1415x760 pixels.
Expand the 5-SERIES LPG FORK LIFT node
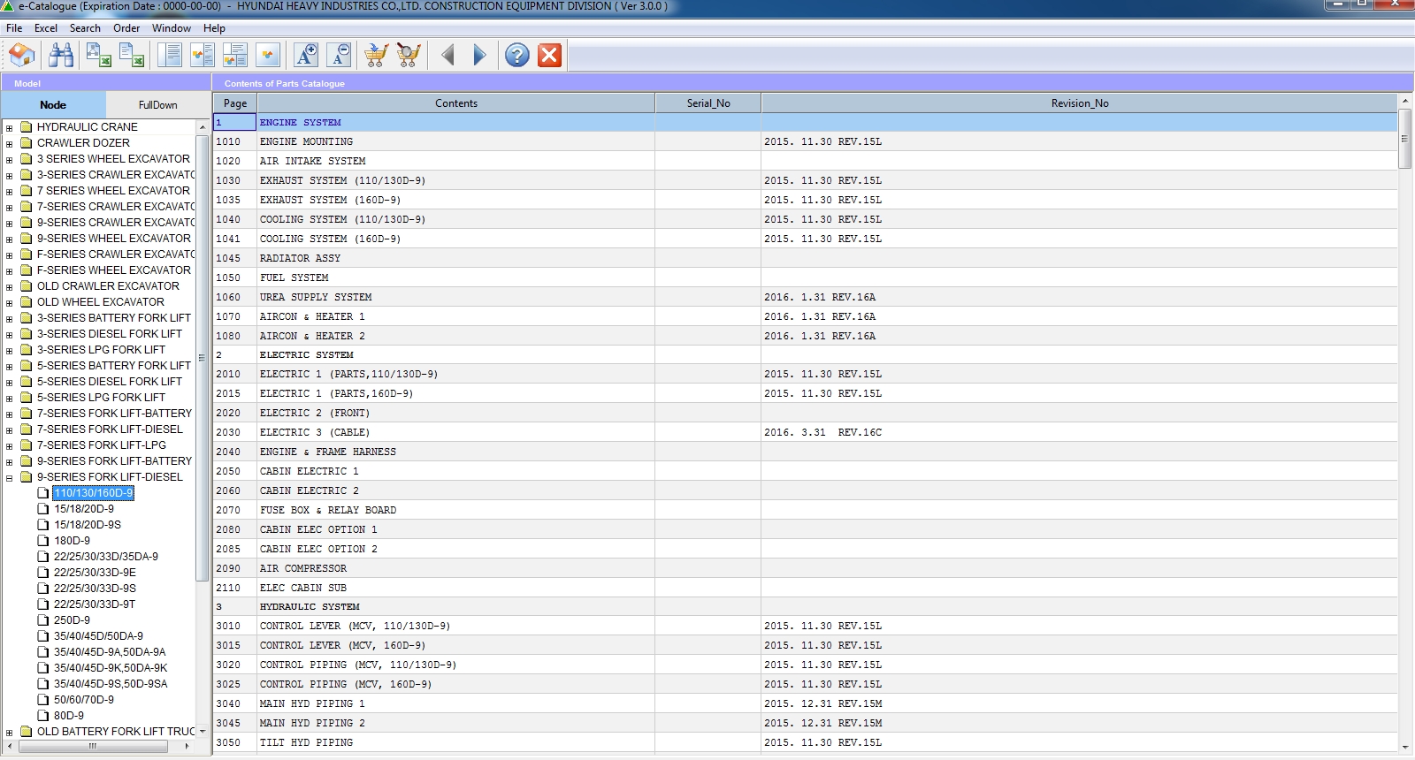click(10, 398)
